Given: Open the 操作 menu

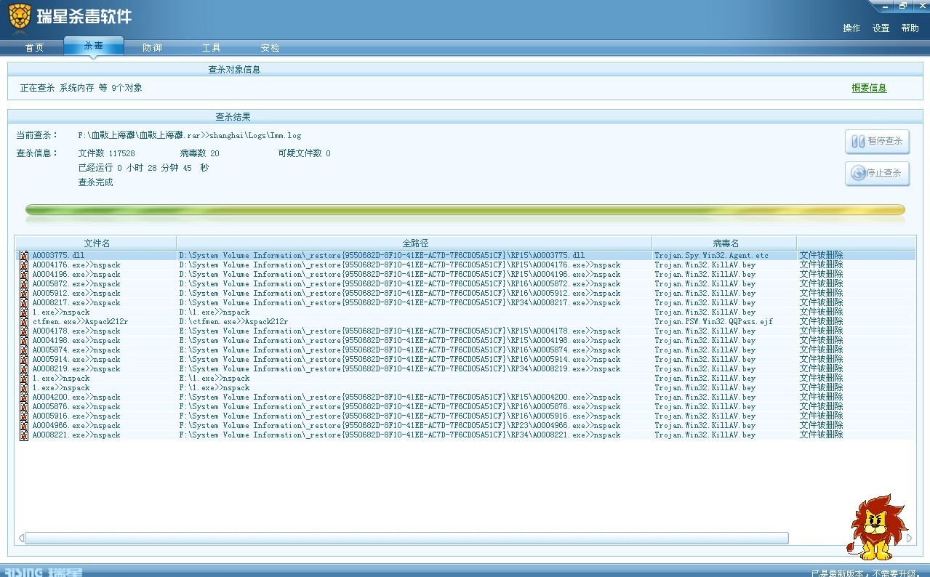Looking at the screenshot, I should pos(851,28).
